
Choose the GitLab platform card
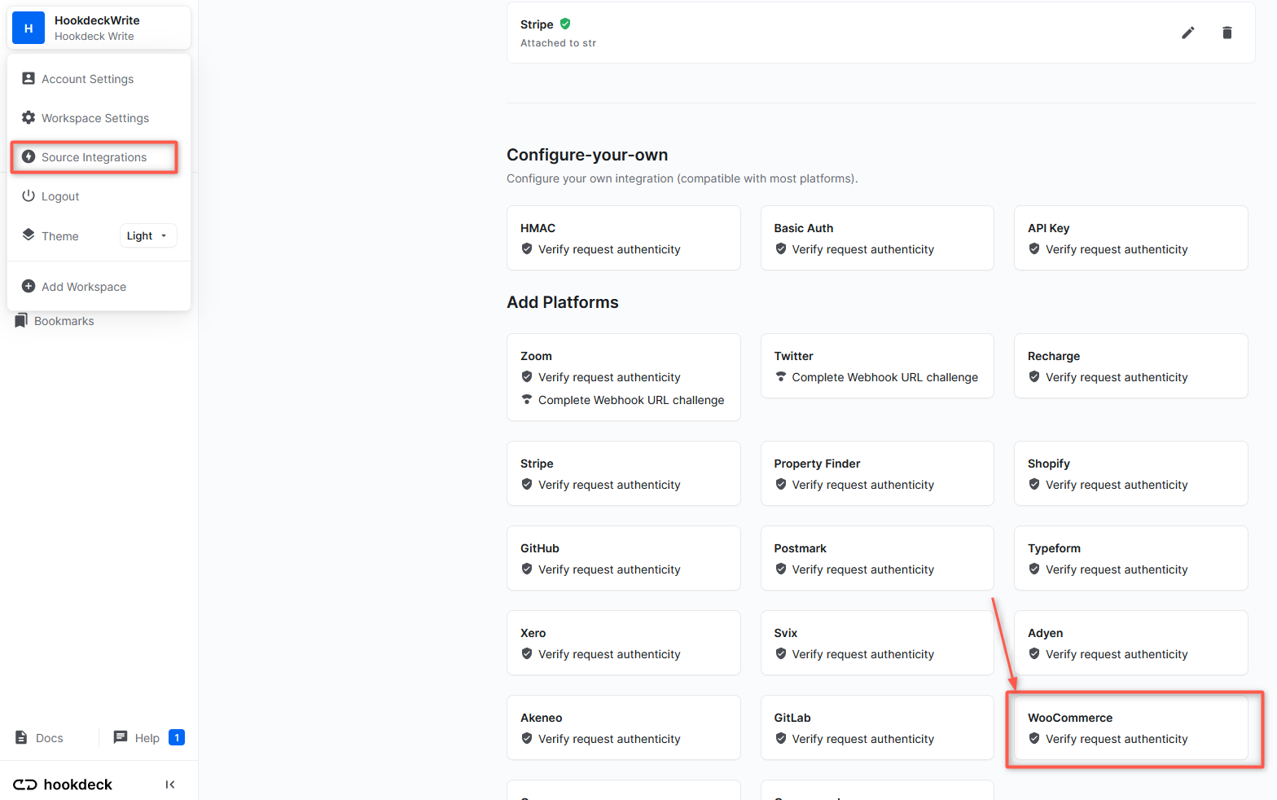click(x=877, y=727)
